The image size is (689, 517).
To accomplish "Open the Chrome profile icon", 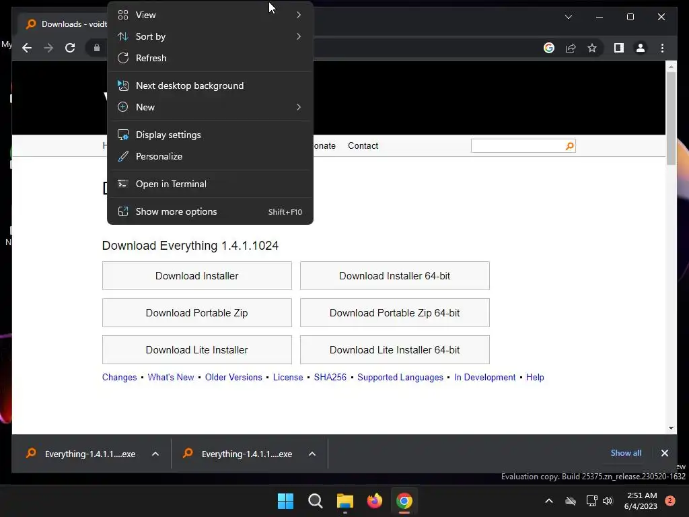I will (641, 48).
